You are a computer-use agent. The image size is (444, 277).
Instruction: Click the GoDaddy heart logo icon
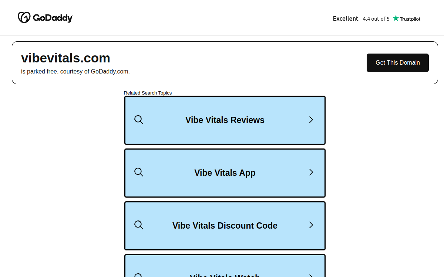[x=24, y=17]
